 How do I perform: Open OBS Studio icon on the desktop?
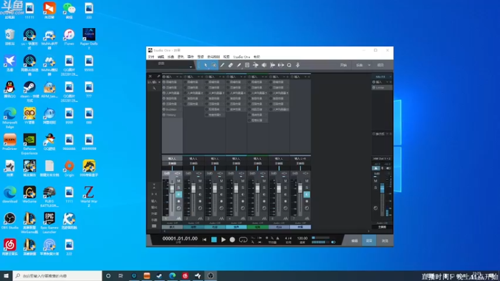10,221
